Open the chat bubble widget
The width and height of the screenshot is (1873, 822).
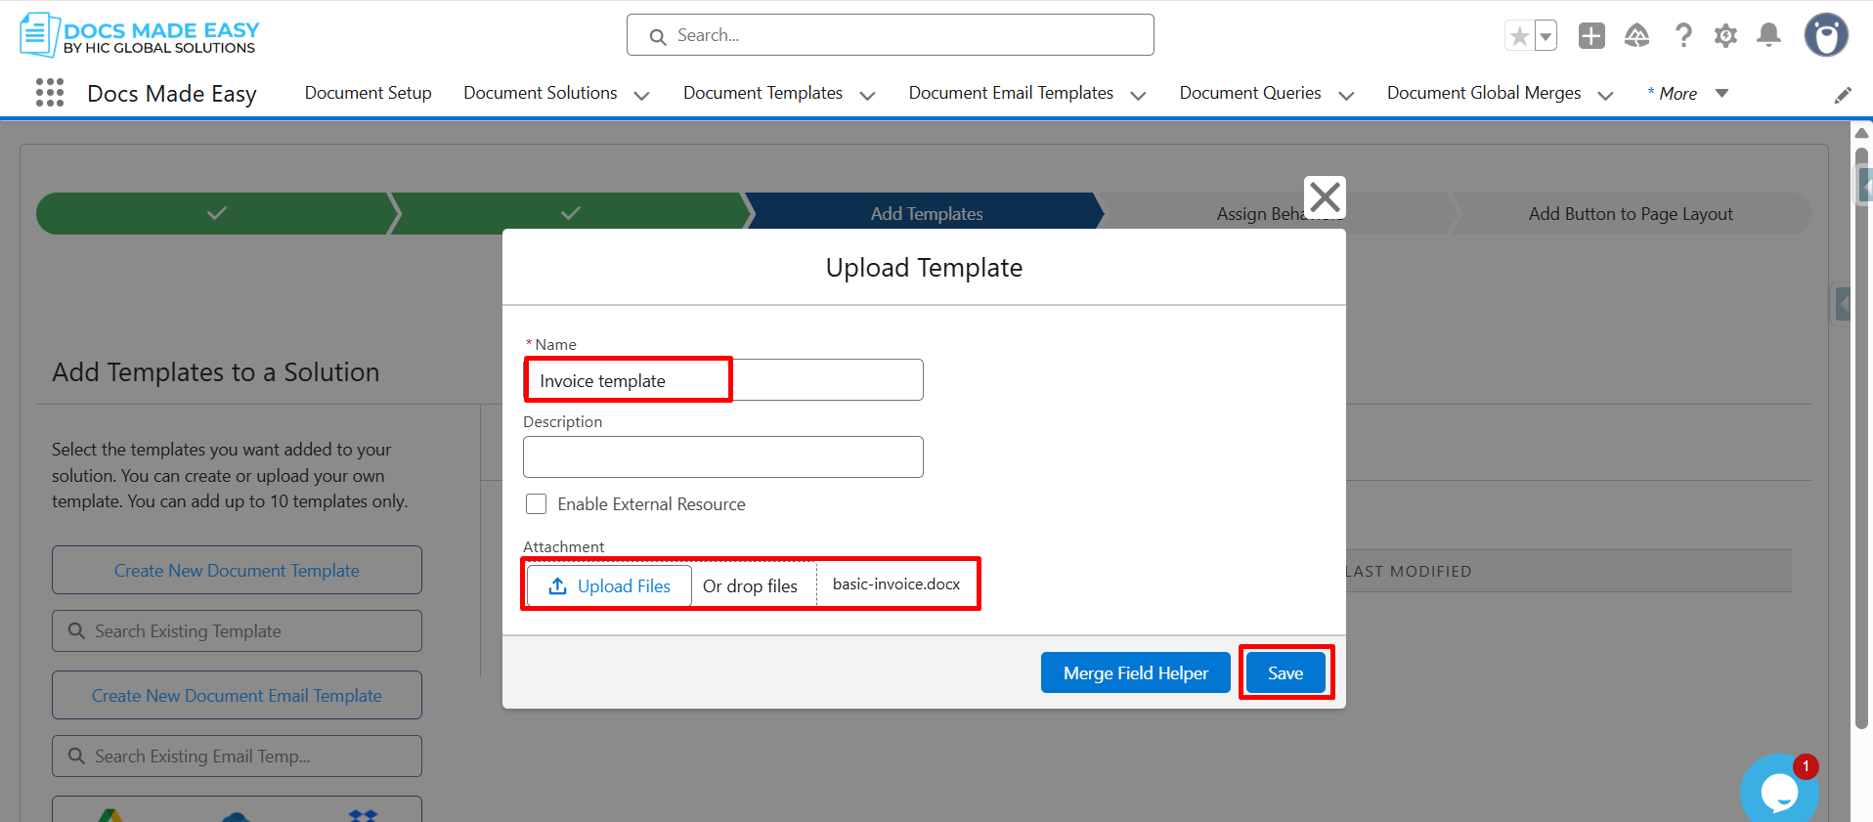(x=1779, y=791)
